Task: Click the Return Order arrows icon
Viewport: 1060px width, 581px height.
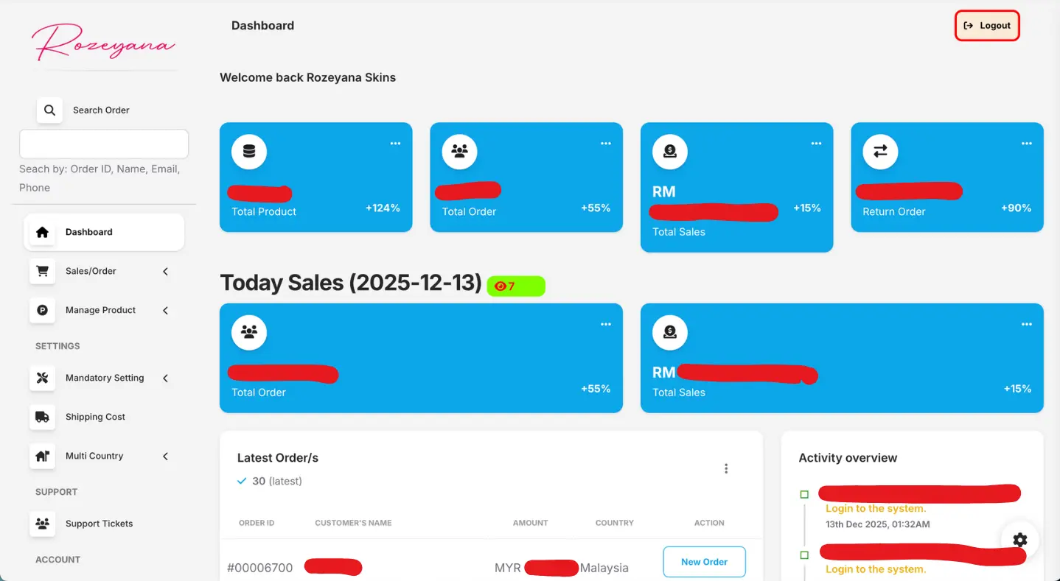Action: (880, 152)
